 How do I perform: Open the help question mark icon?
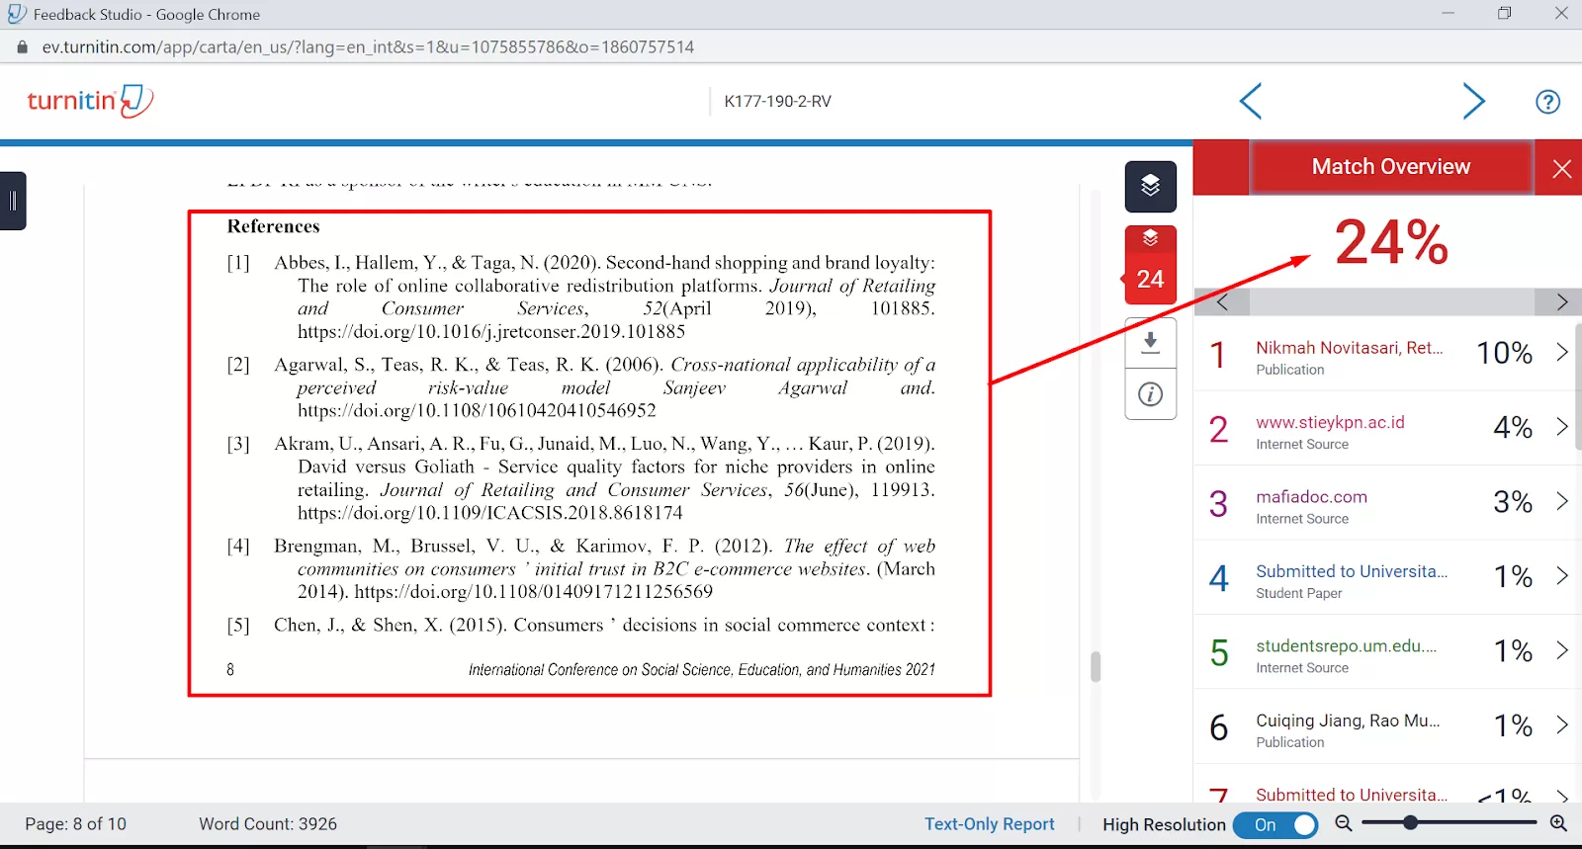pyautogui.click(x=1547, y=102)
